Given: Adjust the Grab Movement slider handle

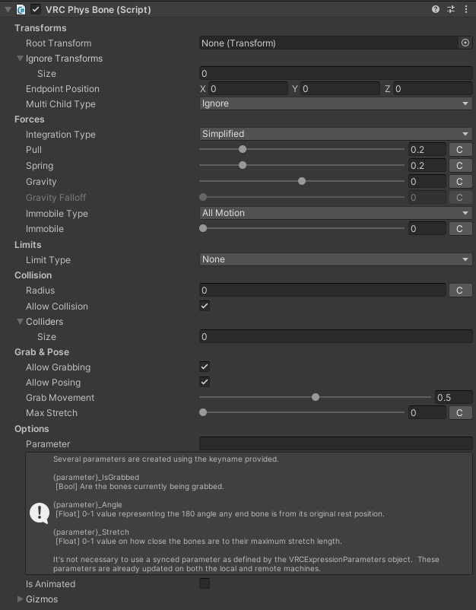Looking at the screenshot, I should click(x=316, y=397).
